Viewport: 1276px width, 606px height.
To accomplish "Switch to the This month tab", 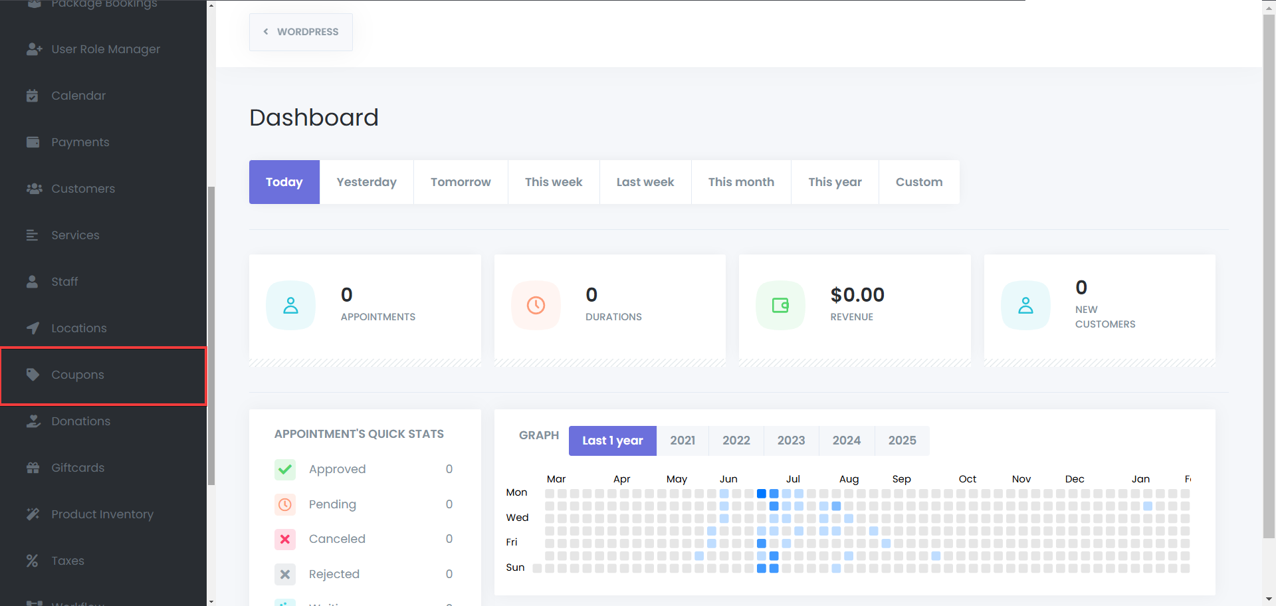I will click(x=741, y=182).
